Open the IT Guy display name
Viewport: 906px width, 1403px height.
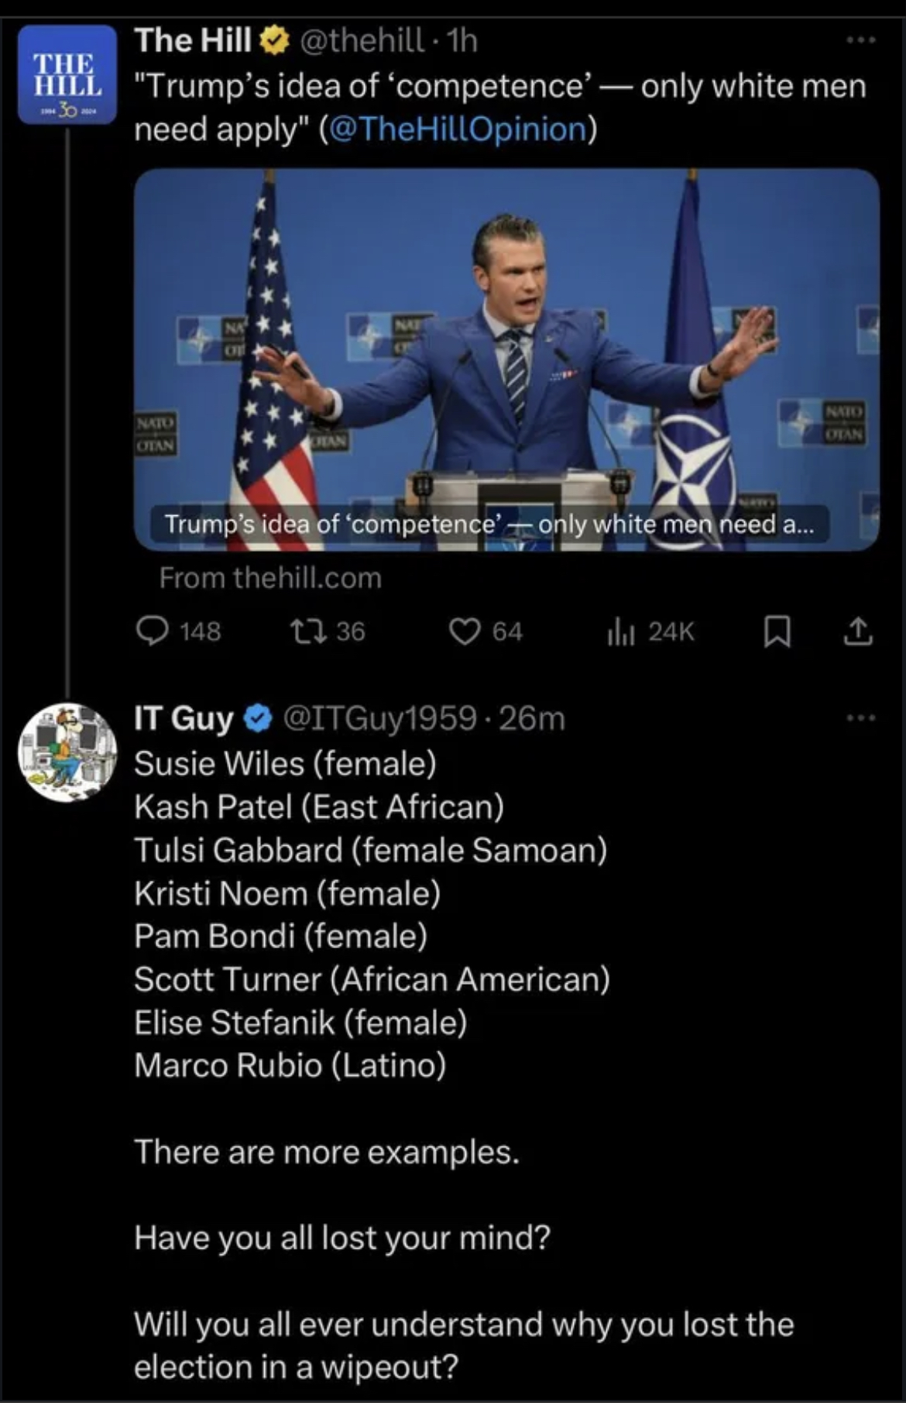[x=184, y=718]
